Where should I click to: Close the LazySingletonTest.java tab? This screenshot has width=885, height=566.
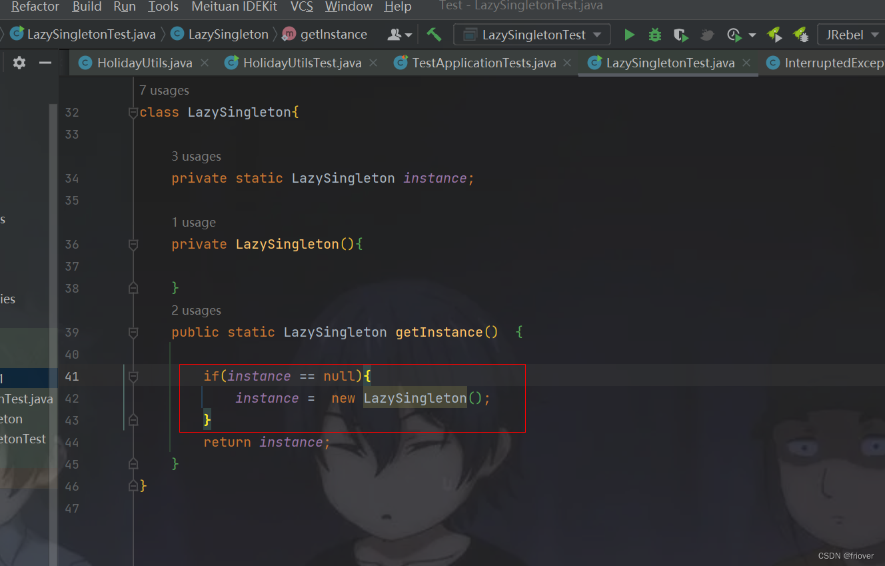pos(746,63)
